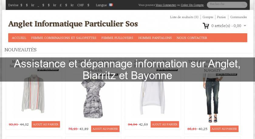The width and height of the screenshot is (255, 139).
Task: Open the striped white shirt thumbnail
Action: click(x=33, y=94)
